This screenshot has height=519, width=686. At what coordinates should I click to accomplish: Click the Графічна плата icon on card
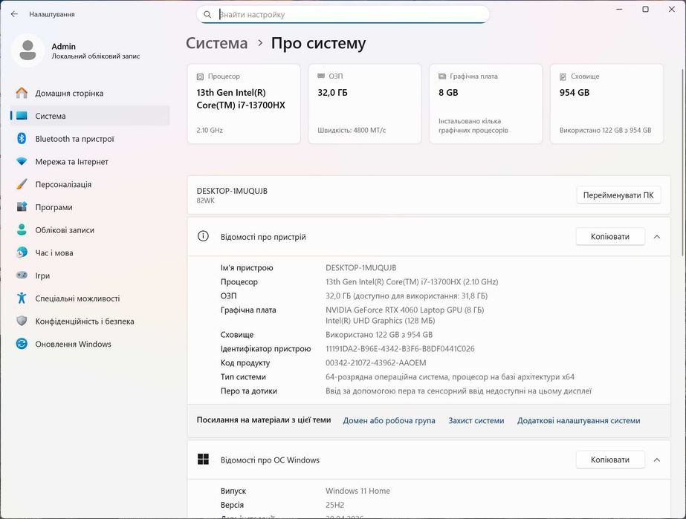click(442, 76)
